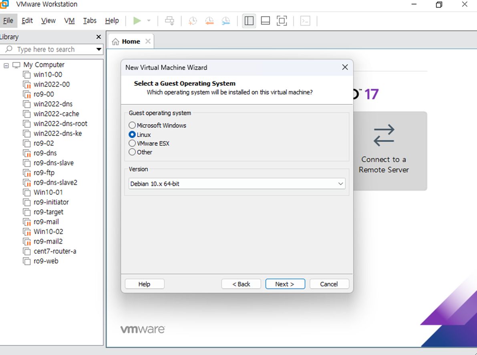Open the VM menu
Viewport: 477px width, 355px height.
[x=69, y=21]
